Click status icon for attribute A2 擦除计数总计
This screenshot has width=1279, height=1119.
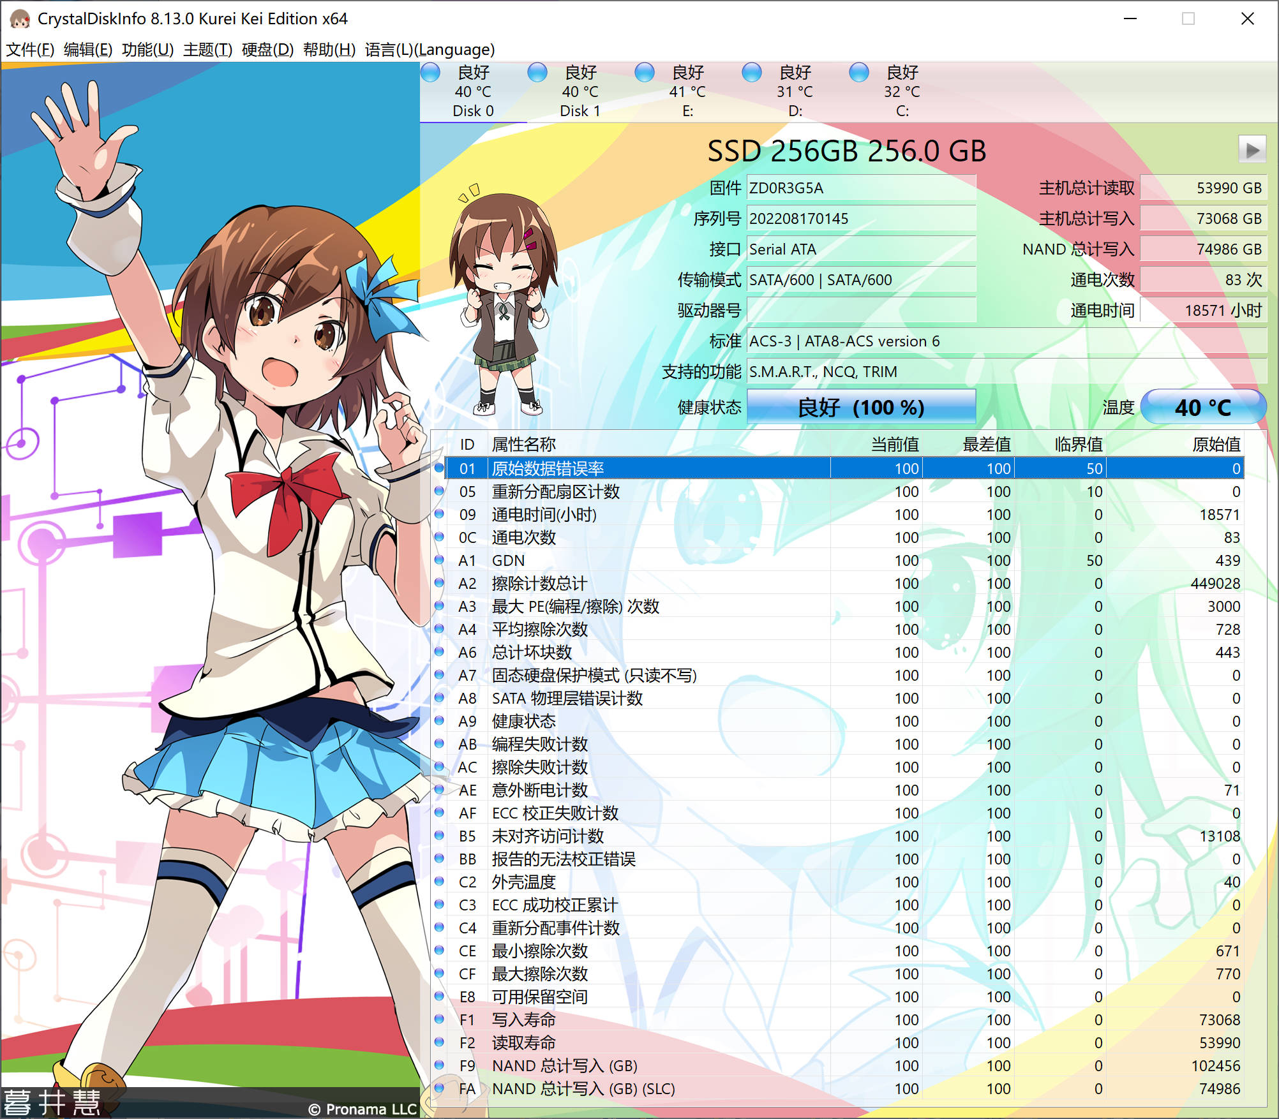pyautogui.click(x=439, y=583)
